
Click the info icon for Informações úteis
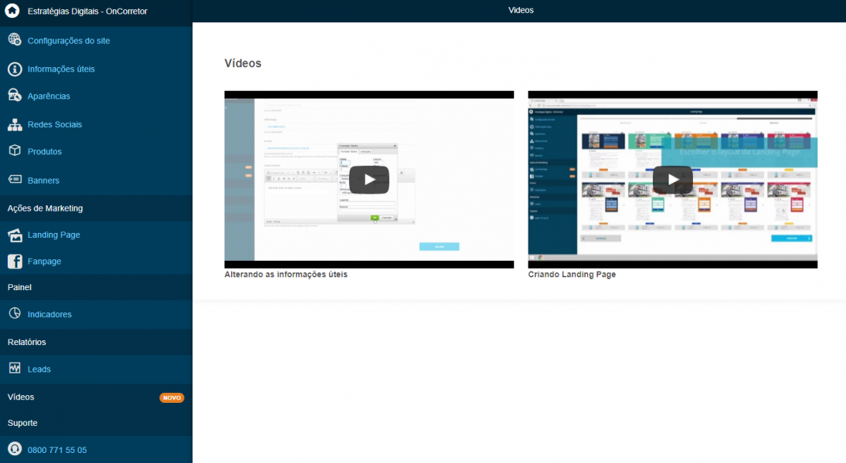pyautogui.click(x=15, y=69)
